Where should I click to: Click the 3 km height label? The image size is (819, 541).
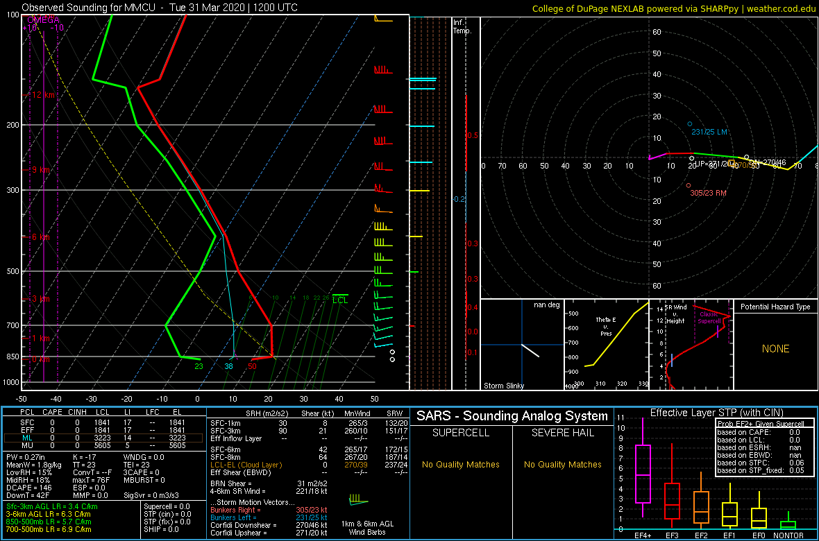click(x=41, y=299)
